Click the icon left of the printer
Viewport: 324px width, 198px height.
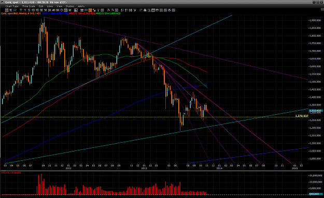coord(140,10)
